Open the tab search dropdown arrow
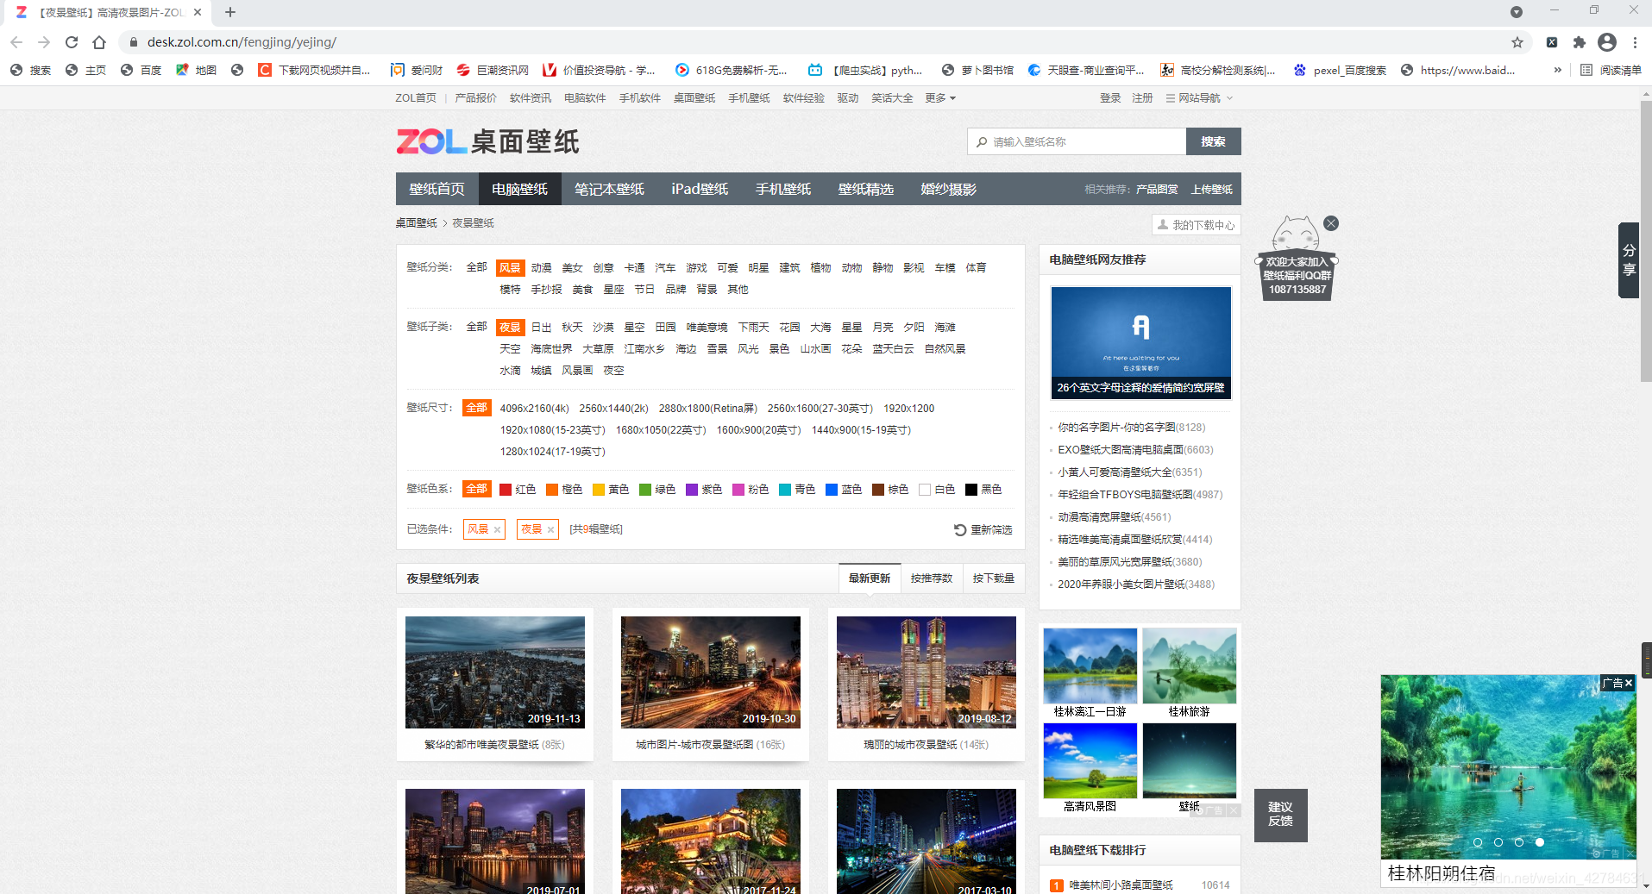1652x894 pixels. (x=1516, y=12)
